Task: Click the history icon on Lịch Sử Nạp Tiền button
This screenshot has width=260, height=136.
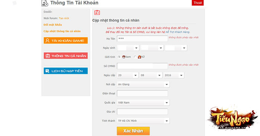Action: point(48,71)
